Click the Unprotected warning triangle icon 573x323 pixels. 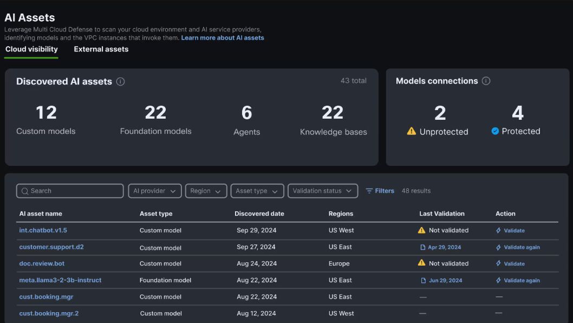click(412, 131)
